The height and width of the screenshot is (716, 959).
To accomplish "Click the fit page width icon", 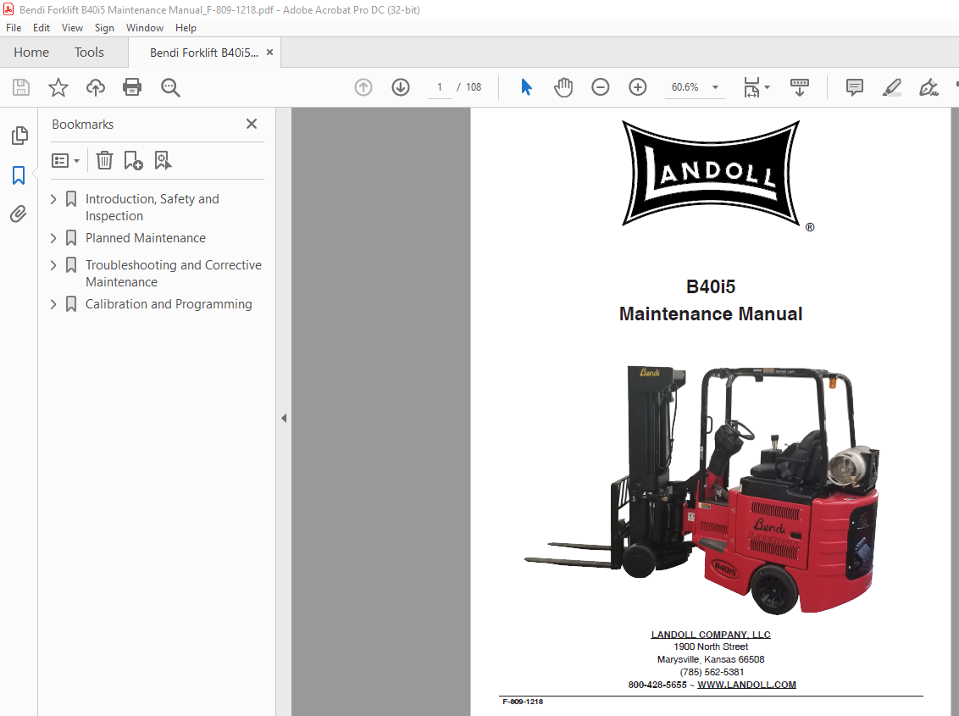I will pyautogui.click(x=751, y=87).
